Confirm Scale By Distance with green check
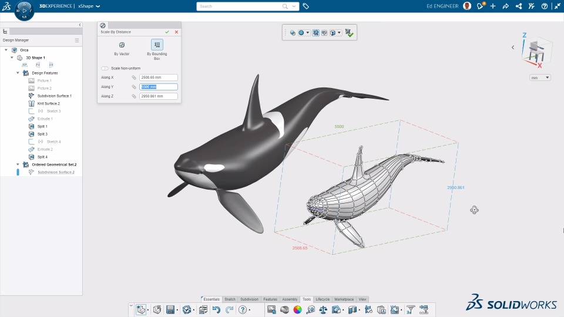The image size is (564, 317). [x=167, y=32]
